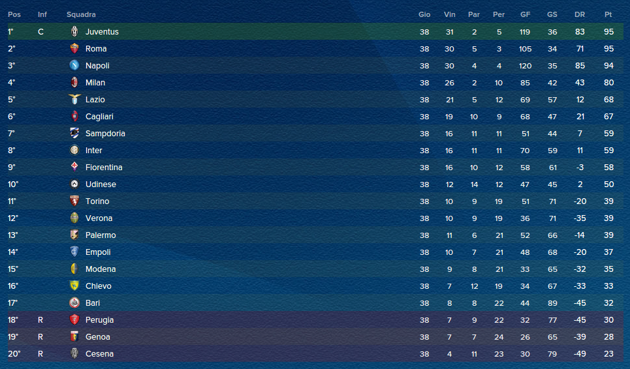Open the Cesena team link
Image resolution: width=630 pixels, height=369 pixels.
click(x=99, y=354)
